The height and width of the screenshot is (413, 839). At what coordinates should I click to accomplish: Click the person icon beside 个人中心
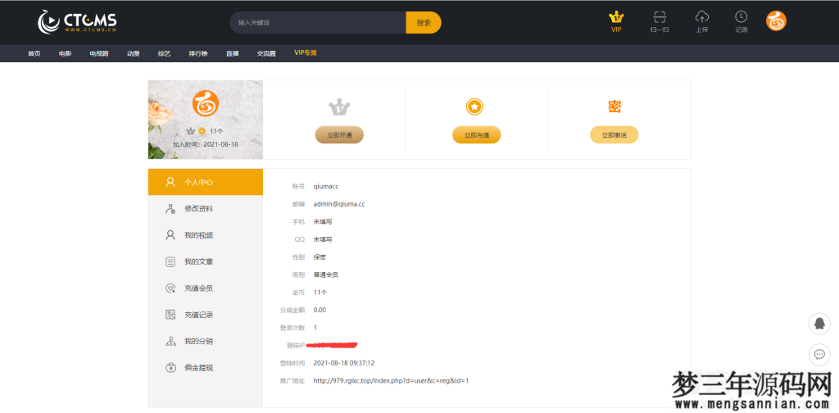tap(170, 182)
